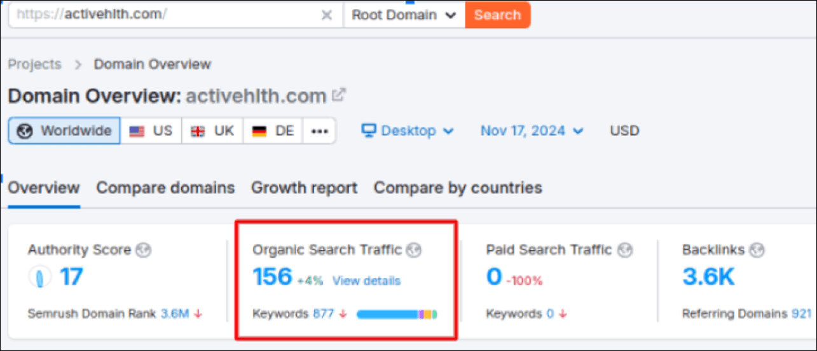Select the Domain Overview breadcrumb text
Screen dimensions: 817x351
pos(153,64)
